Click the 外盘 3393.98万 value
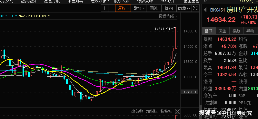The image size is (258, 119). [x=225, y=89]
